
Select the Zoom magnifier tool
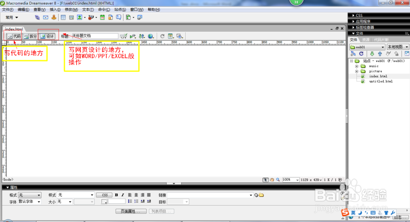click(x=278, y=180)
